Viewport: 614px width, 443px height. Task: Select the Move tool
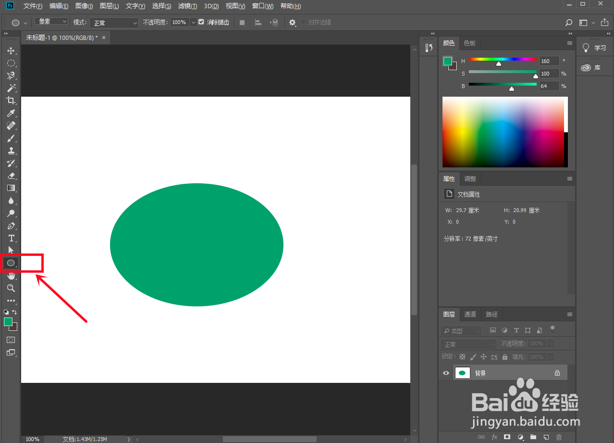point(11,51)
